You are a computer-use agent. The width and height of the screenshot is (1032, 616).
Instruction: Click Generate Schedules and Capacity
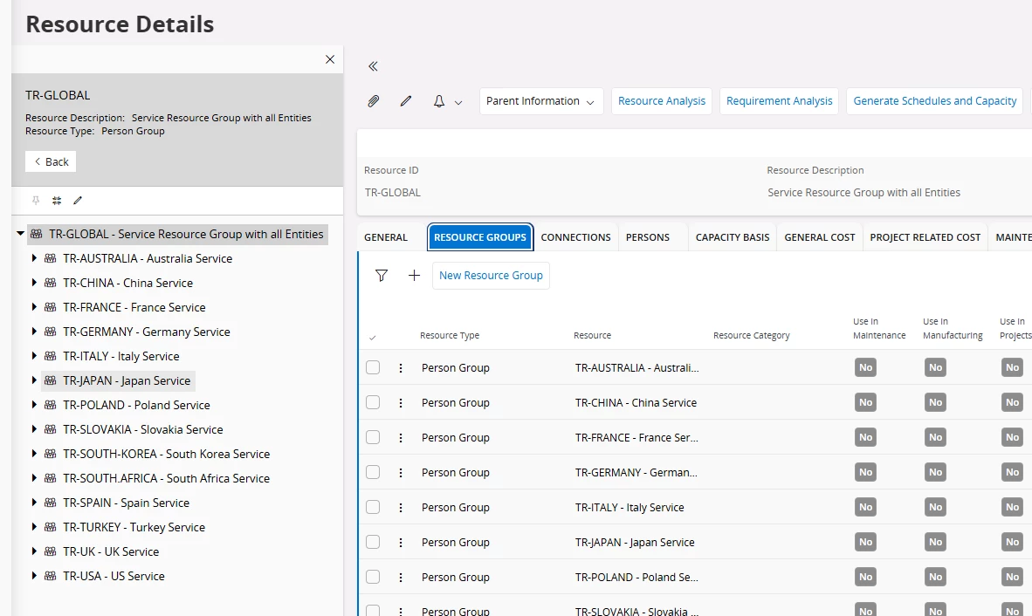point(934,101)
